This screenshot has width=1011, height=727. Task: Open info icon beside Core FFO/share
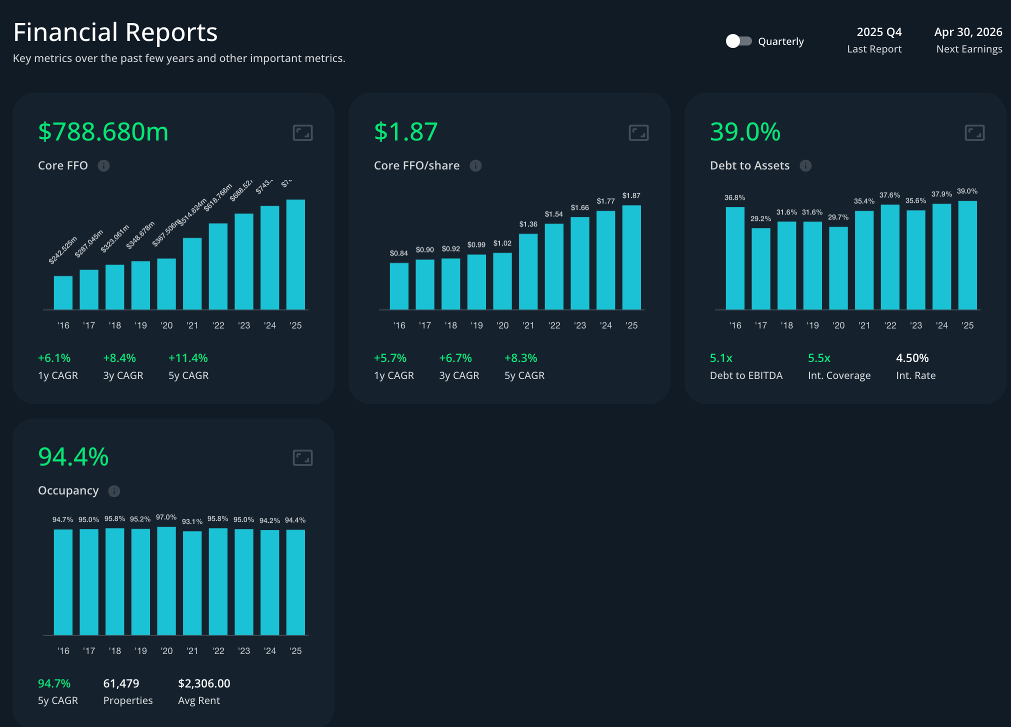[x=475, y=165]
